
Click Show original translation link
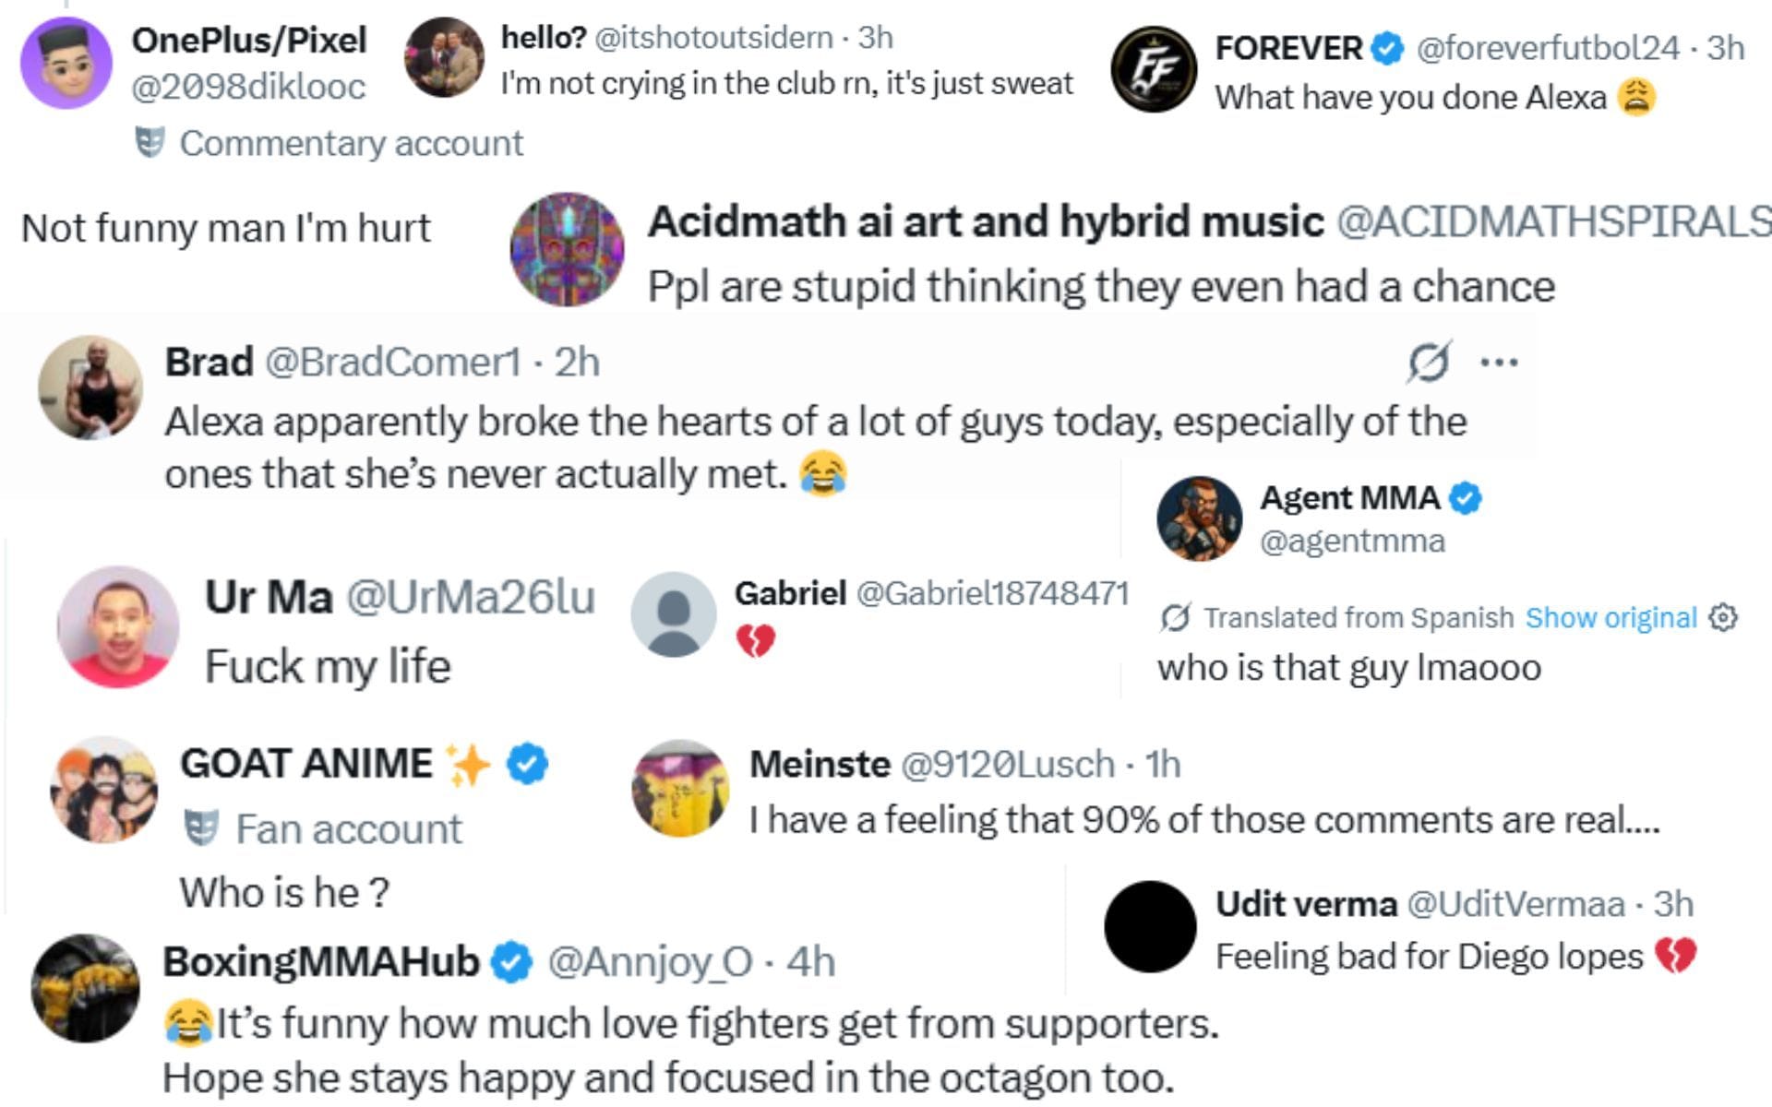click(x=1610, y=617)
